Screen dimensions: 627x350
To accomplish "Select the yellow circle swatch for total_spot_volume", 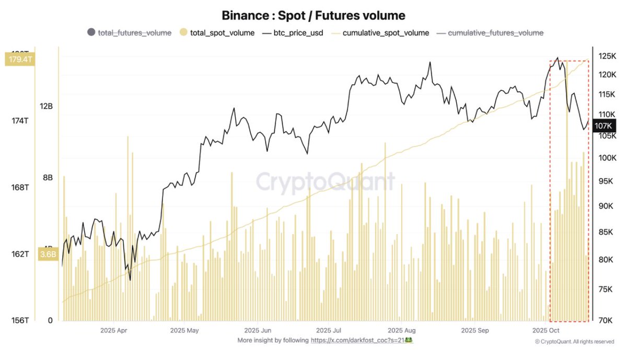I will tap(183, 32).
